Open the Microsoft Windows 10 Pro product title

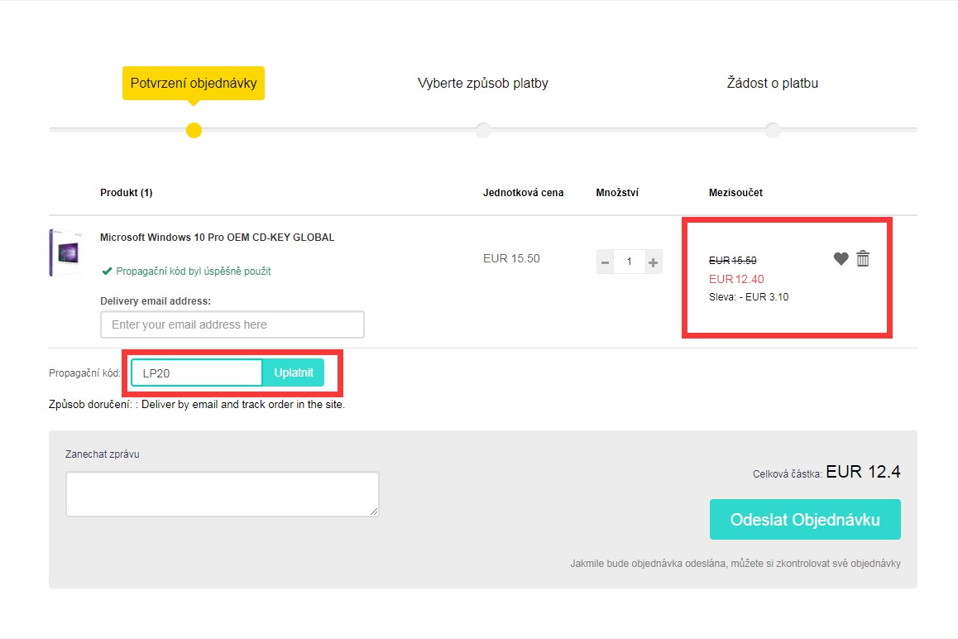217,238
